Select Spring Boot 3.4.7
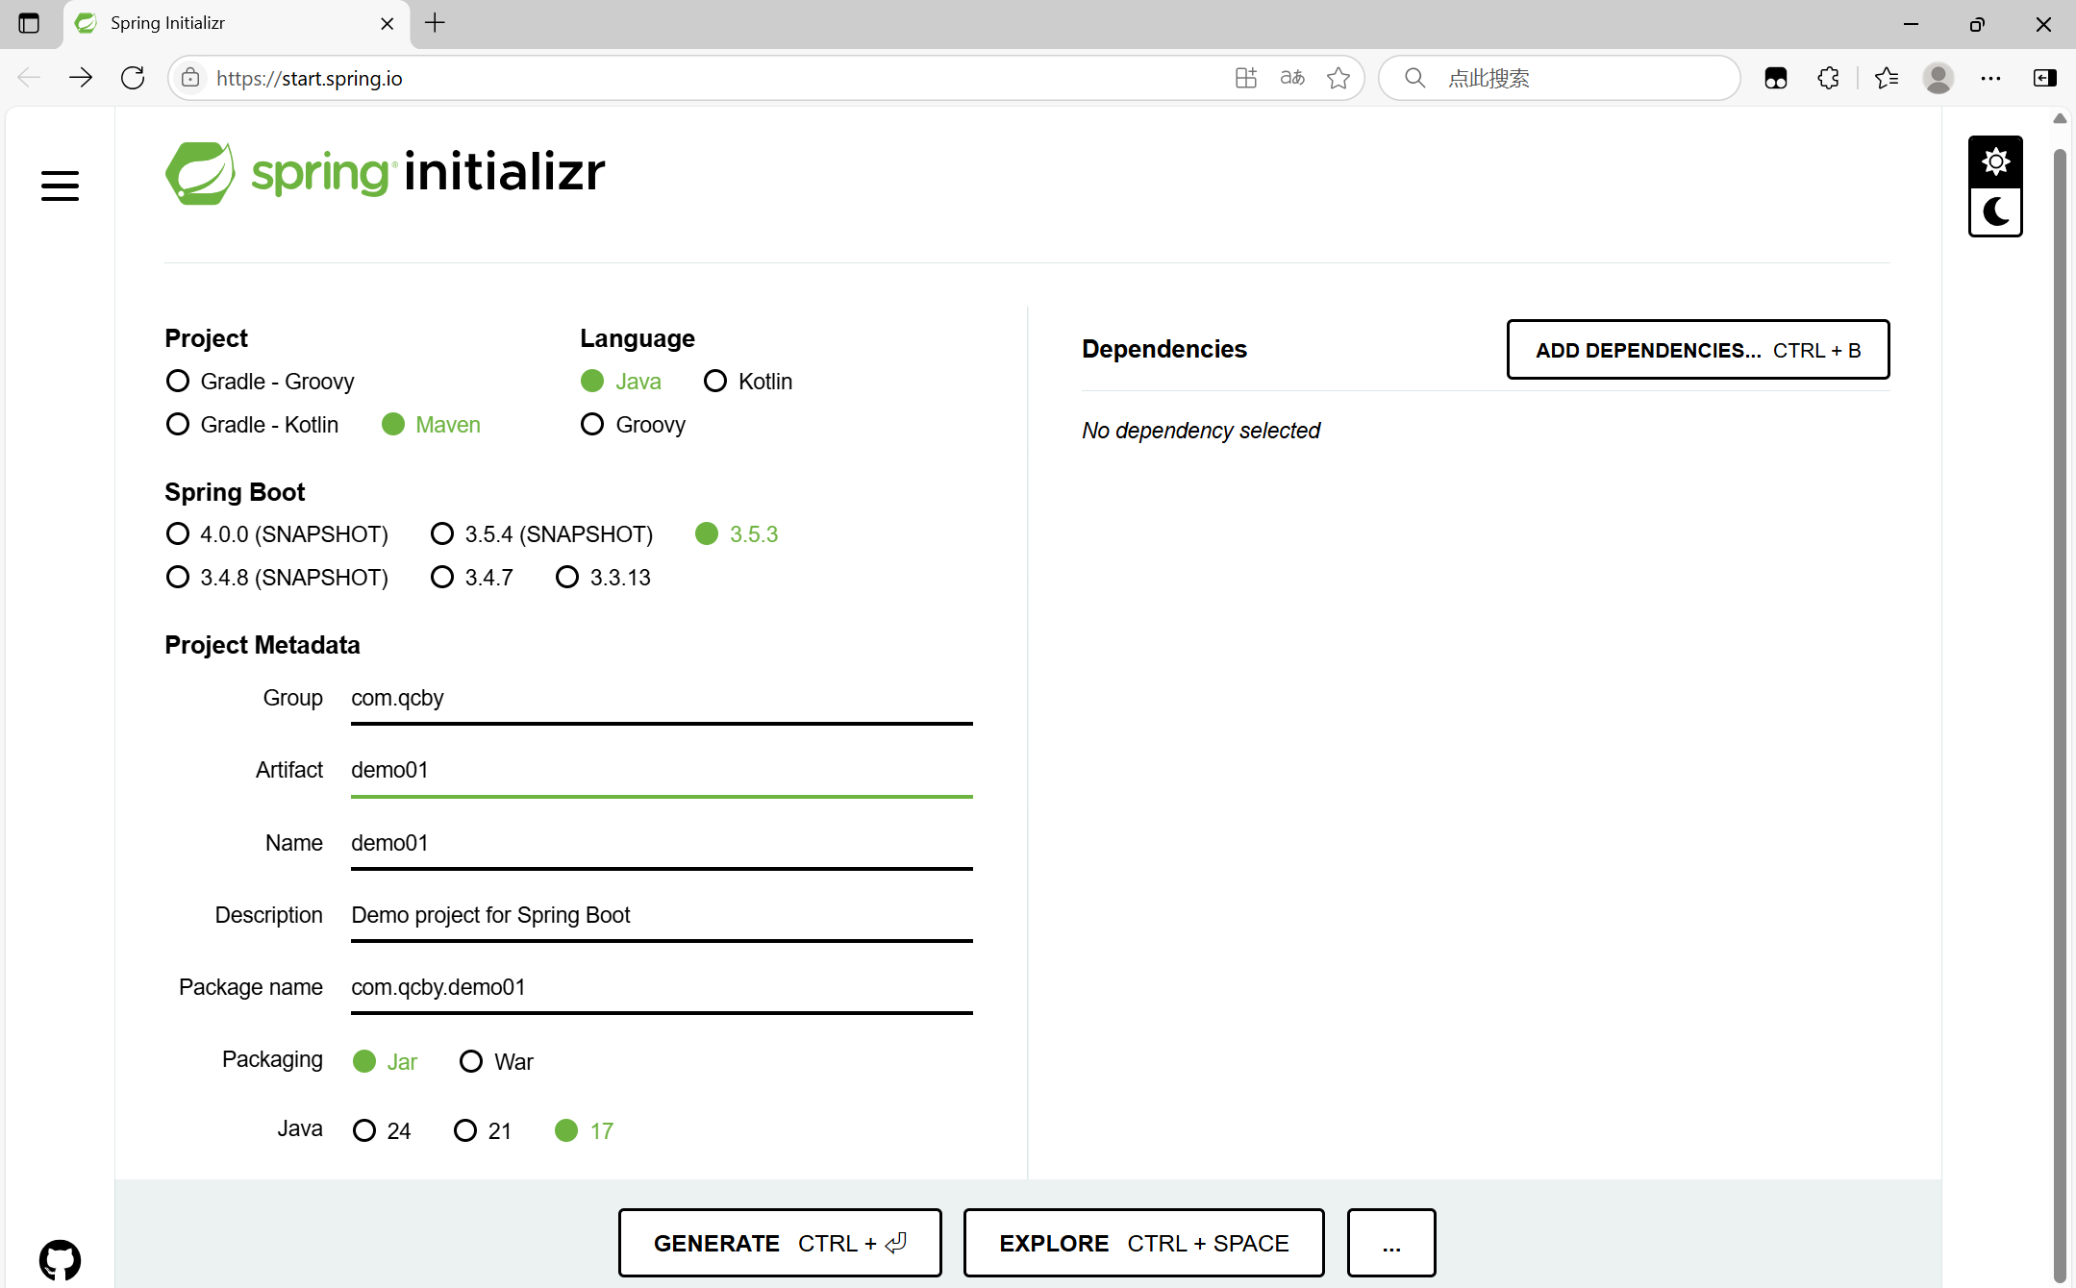The width and height of the screenshot is (2076, 1288). [471, 578]
